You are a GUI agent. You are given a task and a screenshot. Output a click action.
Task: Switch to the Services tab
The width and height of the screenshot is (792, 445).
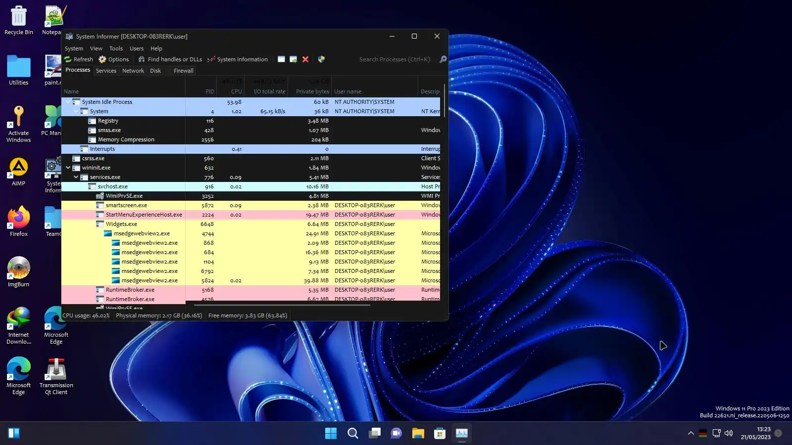(x=106, y=71)
